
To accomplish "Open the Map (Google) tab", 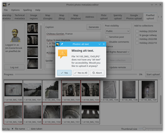I will [48, 17].
